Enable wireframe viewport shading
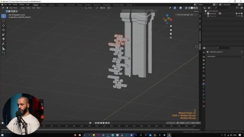The image size is (244, 137). tap(189, 8)
